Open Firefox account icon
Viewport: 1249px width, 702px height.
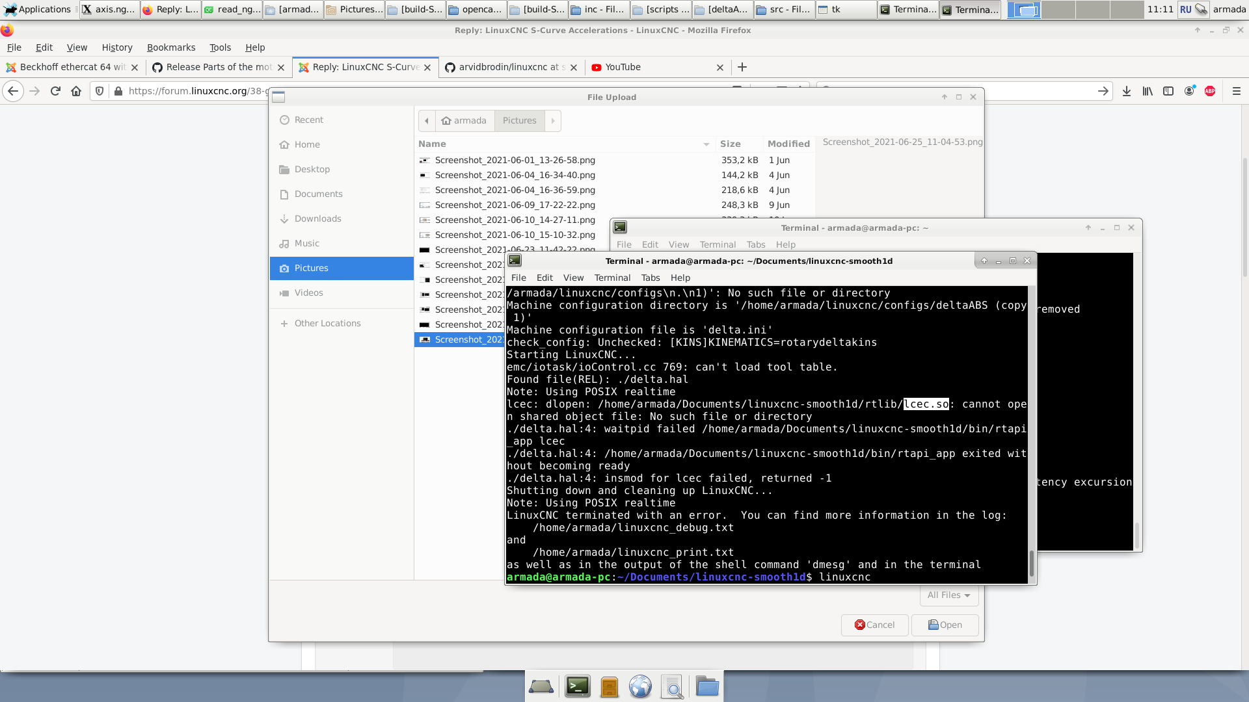(1189, 92)
